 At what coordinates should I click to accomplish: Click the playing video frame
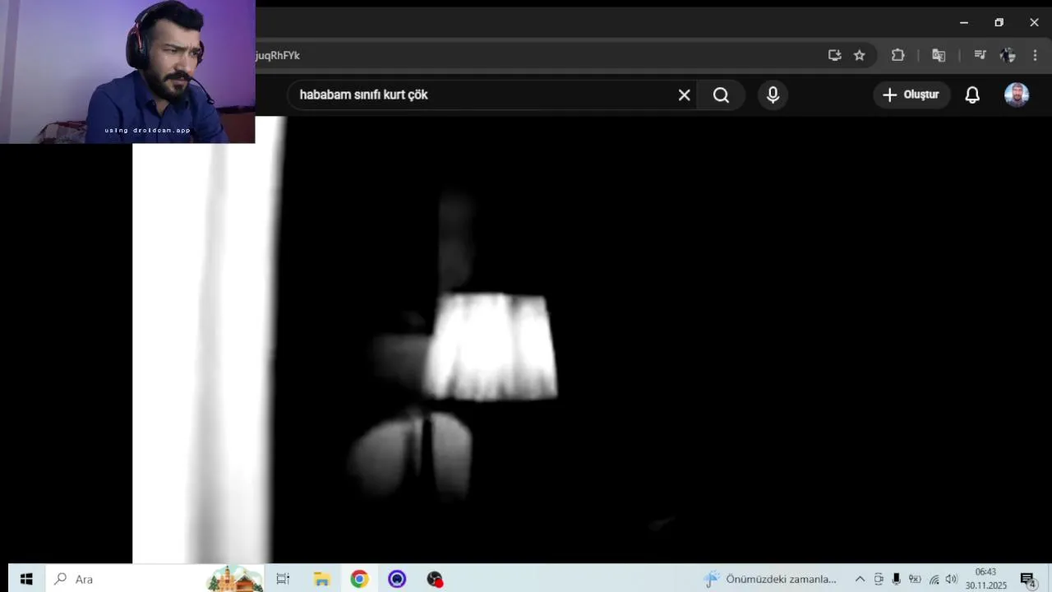[592, 340]
